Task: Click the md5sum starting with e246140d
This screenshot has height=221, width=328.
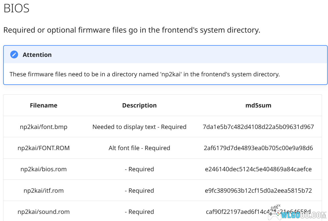Action: tap(258, 169)
